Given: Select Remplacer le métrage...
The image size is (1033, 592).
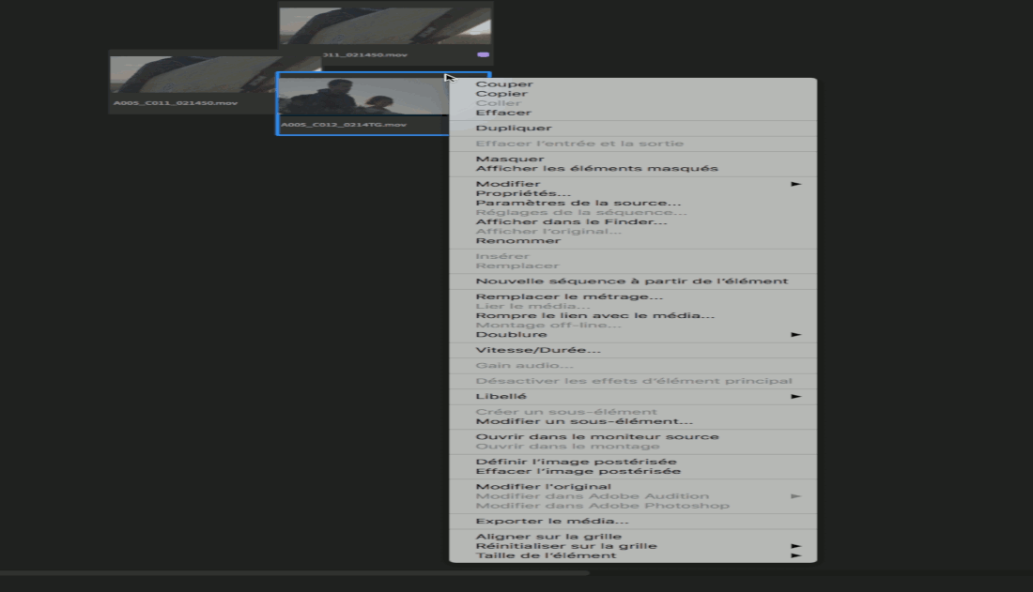Looking at the screenshot, I should coord(632,297).
